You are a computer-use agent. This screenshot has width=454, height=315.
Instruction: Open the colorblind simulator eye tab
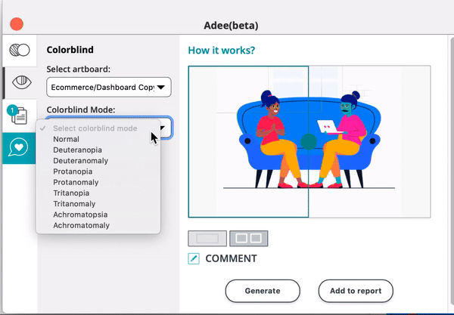click(x=21, y=82)
